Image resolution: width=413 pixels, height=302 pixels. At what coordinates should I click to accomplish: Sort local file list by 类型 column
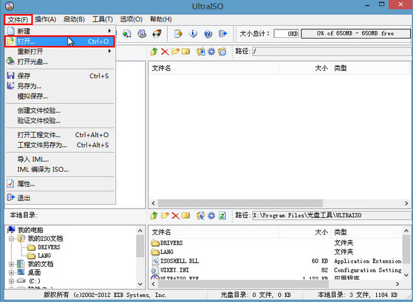click(366, 233)
